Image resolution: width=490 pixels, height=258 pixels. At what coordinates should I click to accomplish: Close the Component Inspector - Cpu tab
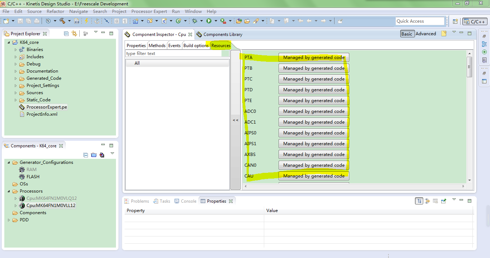coord(190,34)
